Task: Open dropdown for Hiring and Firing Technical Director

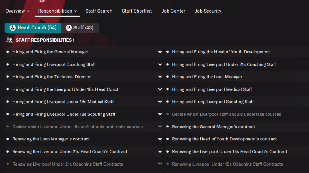Action: click(160, 77)
